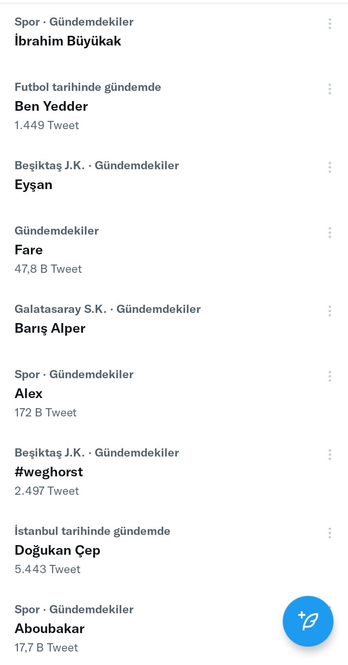View tweets about Alex trend
The image size is (348, 665).
(29, 394)
